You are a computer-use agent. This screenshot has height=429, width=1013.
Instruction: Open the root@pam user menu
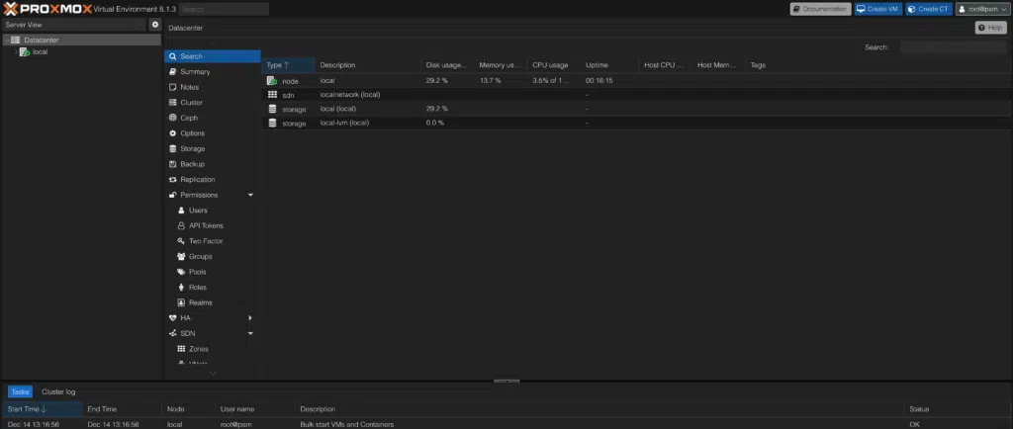pyautogui.click(x=982, y=9)
